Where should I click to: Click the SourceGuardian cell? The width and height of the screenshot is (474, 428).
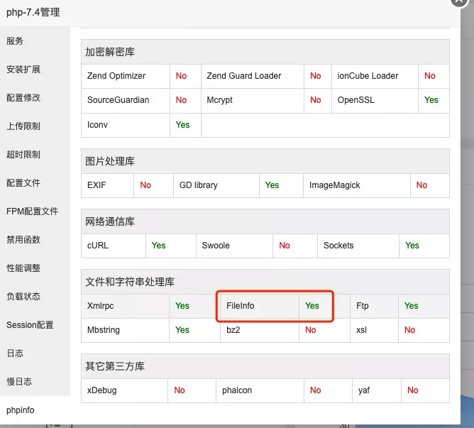pos(126,100)
